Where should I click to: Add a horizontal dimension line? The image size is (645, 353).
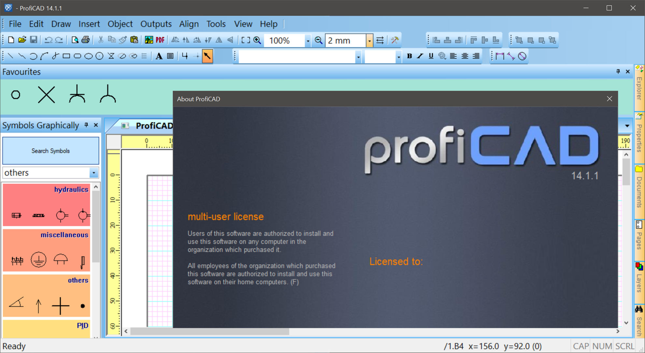500,56
